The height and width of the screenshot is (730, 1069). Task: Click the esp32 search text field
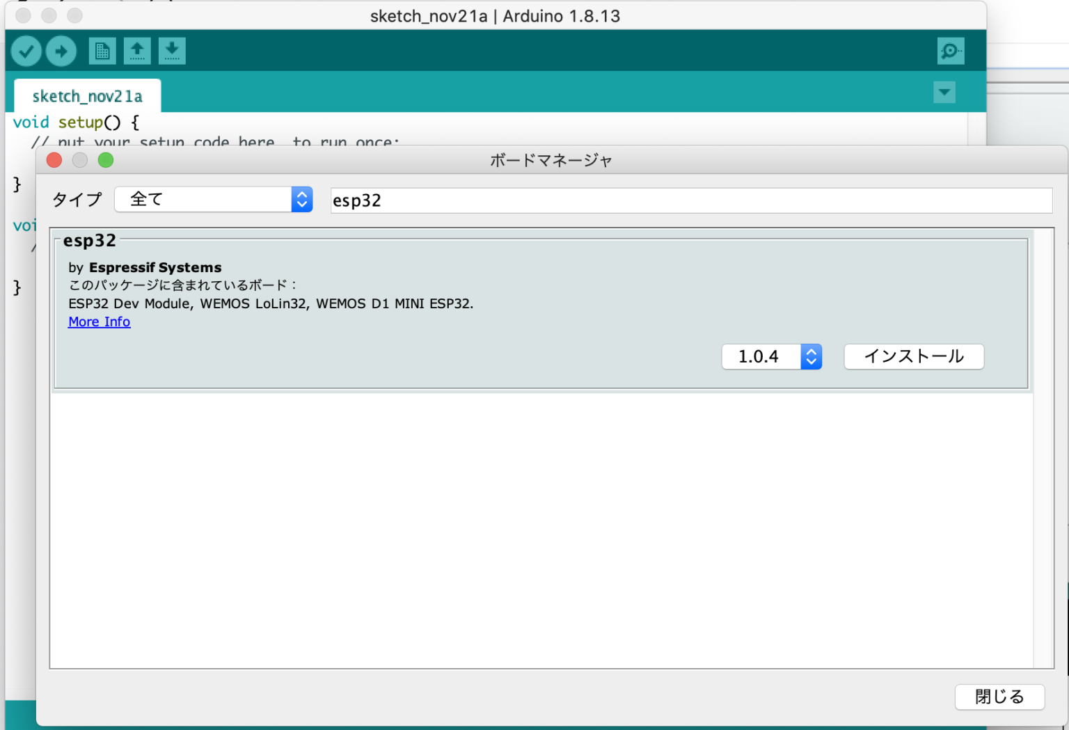point(690,200)
